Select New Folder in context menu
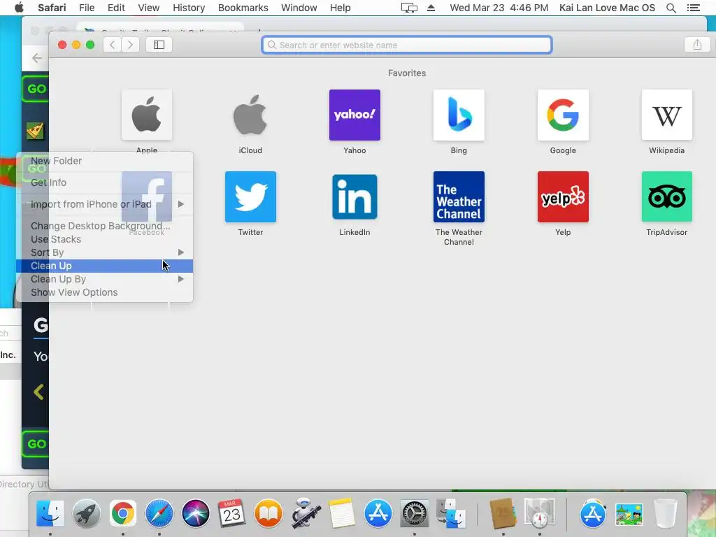Viewport: 716px width, 537px height. pyautogui.click(x=105, y=161)
